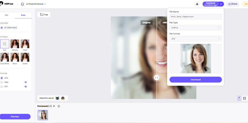248x123 pixels.
Task: Click the output preview image in download panel
Action: pyautogui.click(x=196, y=58)
